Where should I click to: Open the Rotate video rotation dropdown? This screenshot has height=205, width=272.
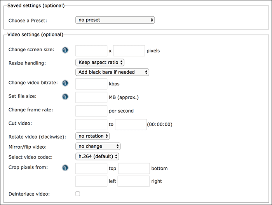pyautogui.click(x=92, y=136)
